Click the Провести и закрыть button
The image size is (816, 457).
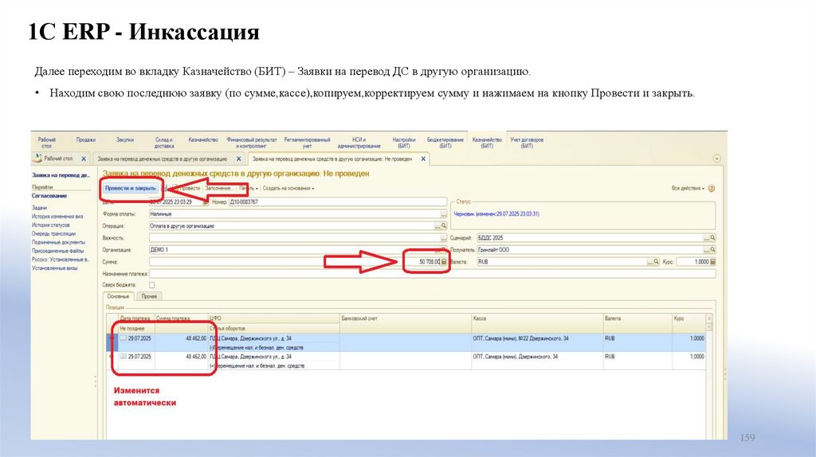click(x=130, y=188)
